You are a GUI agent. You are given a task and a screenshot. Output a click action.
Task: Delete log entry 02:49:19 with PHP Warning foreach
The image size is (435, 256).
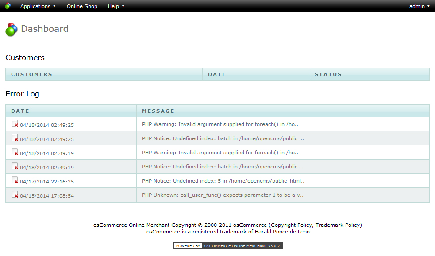[x=15, y=152]
